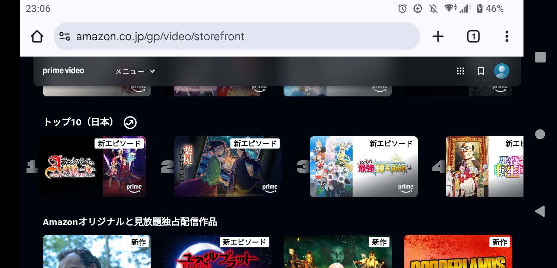Open the Prime Video apps grid icon
Screen dimensions: 557x268
coord(461,71)
